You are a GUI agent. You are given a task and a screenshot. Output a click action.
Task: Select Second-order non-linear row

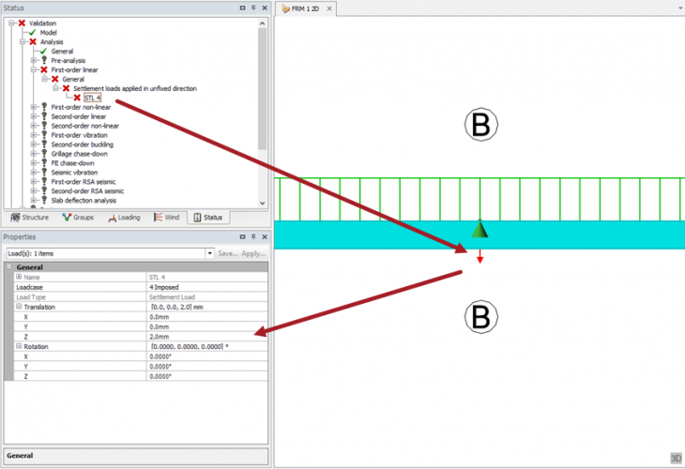click(84, 126)
